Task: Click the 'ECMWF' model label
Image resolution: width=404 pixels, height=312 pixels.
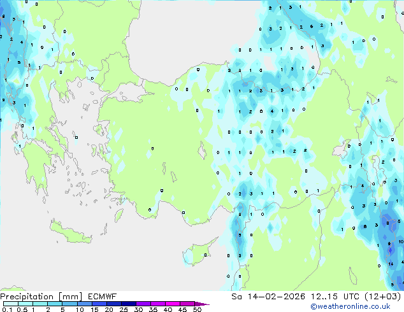Action: pos(103,297)
